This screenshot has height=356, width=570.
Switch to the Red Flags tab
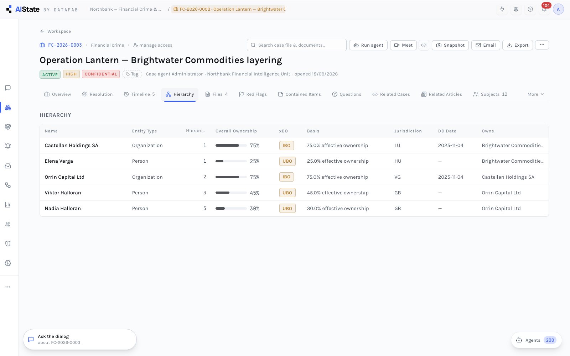tap(253, 94)
